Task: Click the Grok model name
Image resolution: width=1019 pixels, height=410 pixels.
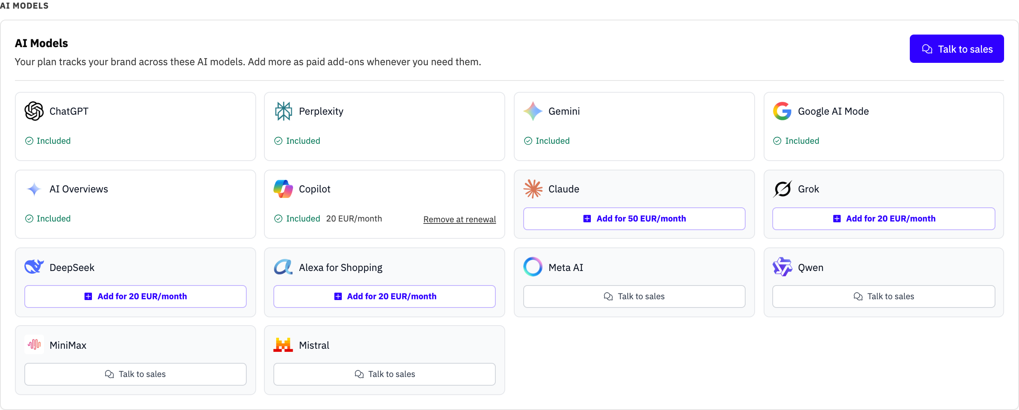Action: tap(808, 189)
